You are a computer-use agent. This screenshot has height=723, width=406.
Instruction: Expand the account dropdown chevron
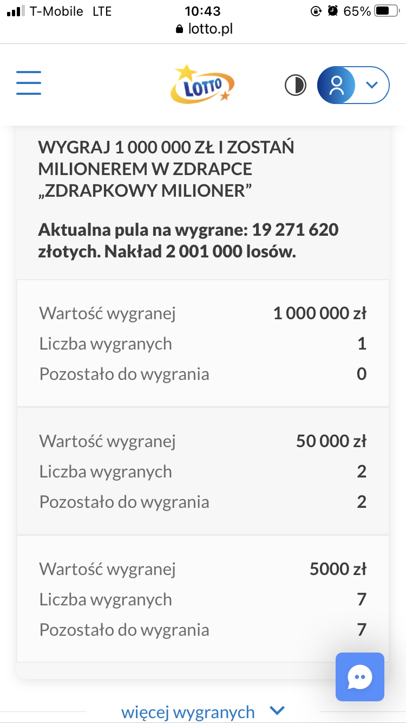[x=371, y=85]
